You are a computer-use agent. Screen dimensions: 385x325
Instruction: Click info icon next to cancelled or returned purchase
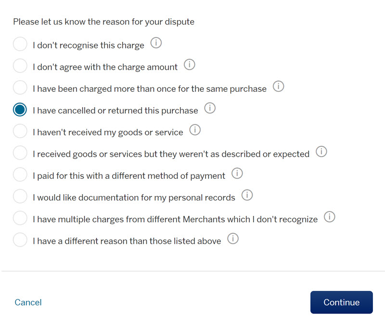point(210,108)
